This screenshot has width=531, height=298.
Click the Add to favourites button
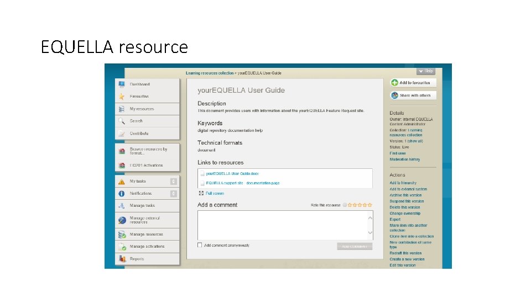[413, 82]
